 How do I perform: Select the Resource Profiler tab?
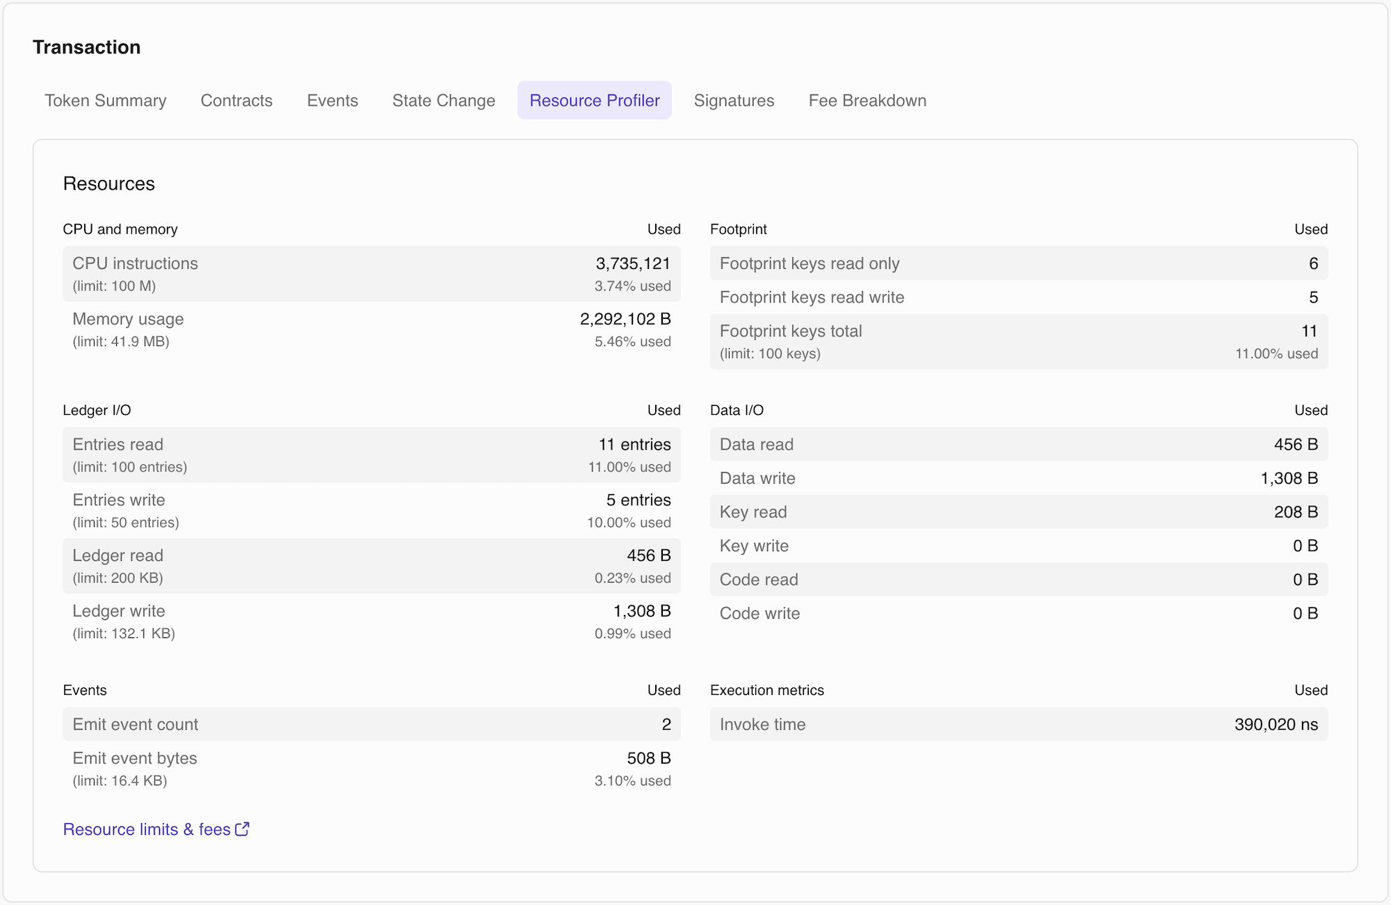click(595, 100)
